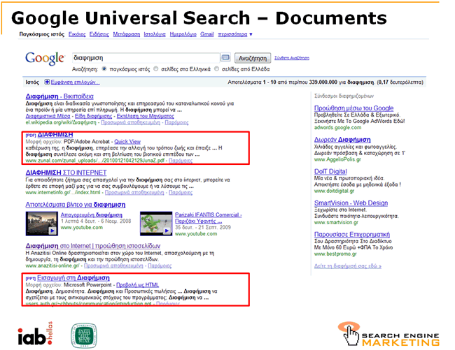The height and width of the screenshot is (350, 455).
Task: Click the Αναζήτηση search button
Action: pyautogui.click(x=253, y=58)
